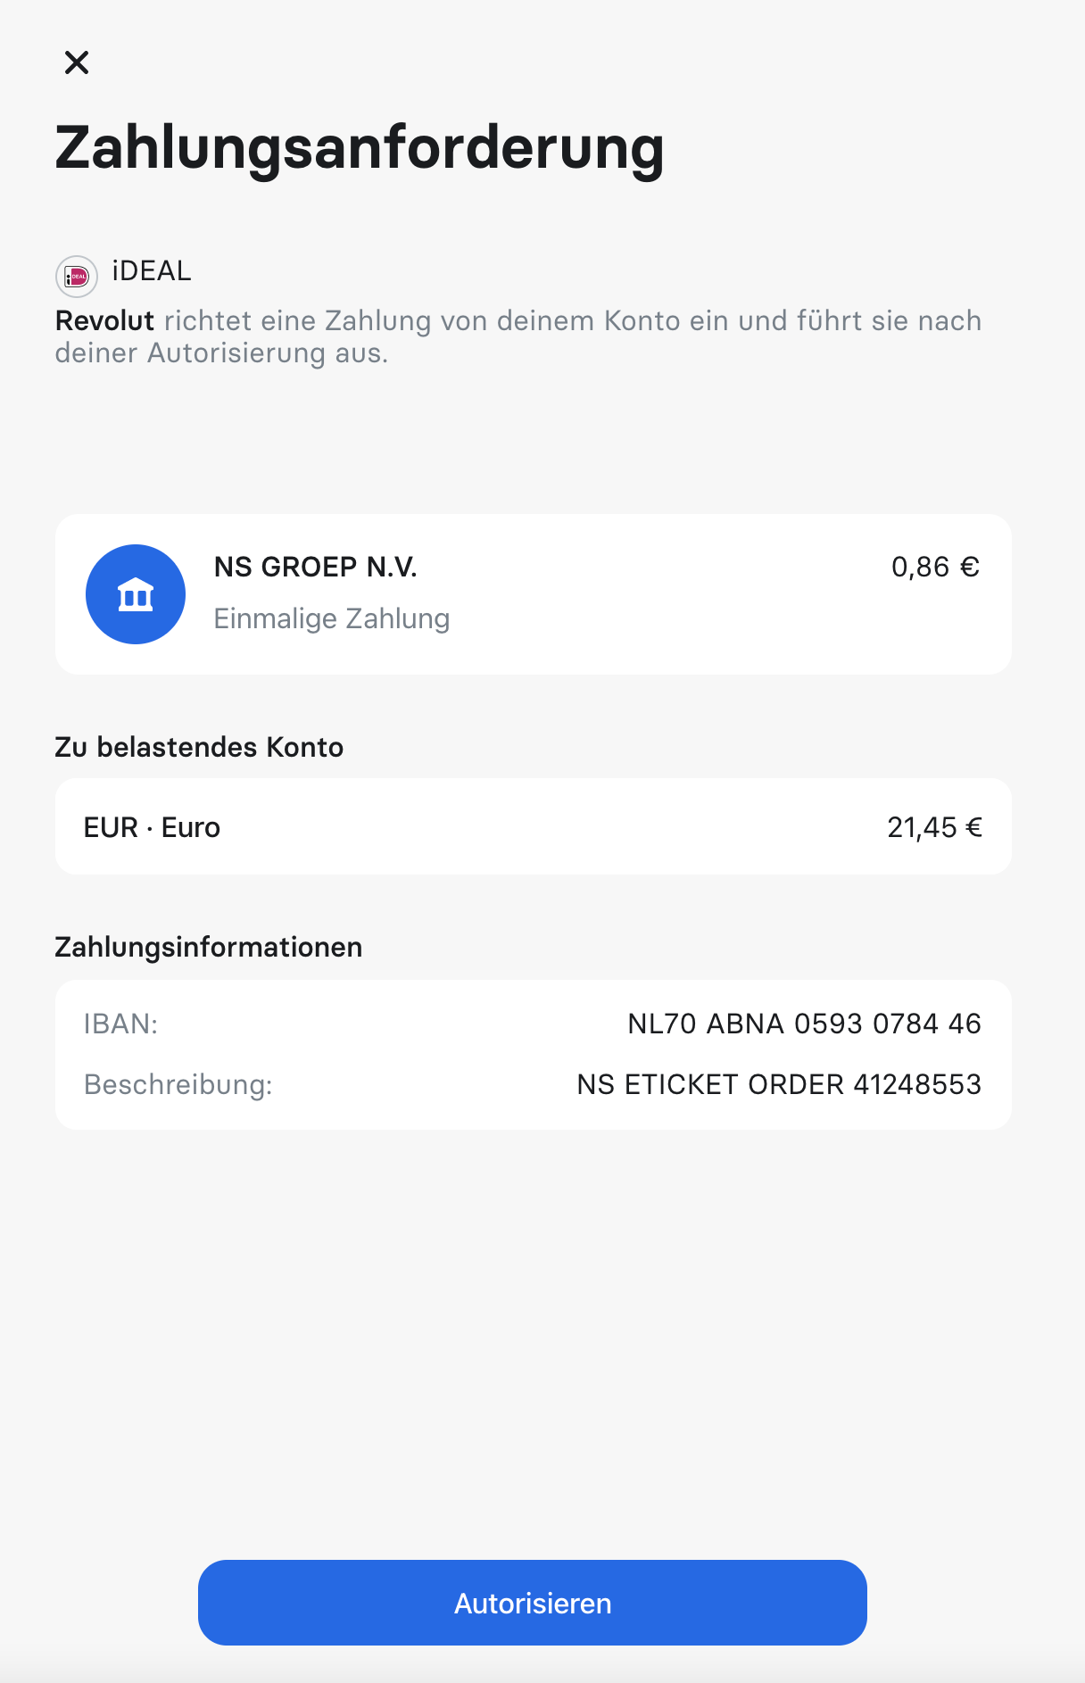Click the IBAN: field label
Image resolution: width=1085 pixels, height=1683 pixels.
coord(120,1024)
